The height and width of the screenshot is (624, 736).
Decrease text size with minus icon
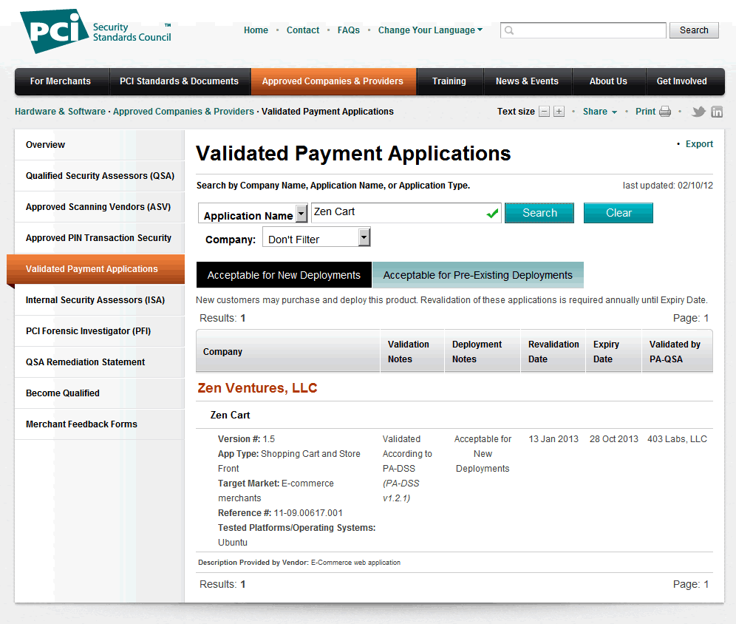coord(545,112)
